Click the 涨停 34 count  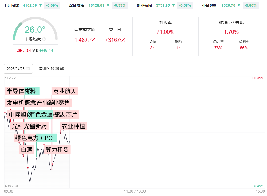pos(24,50)
